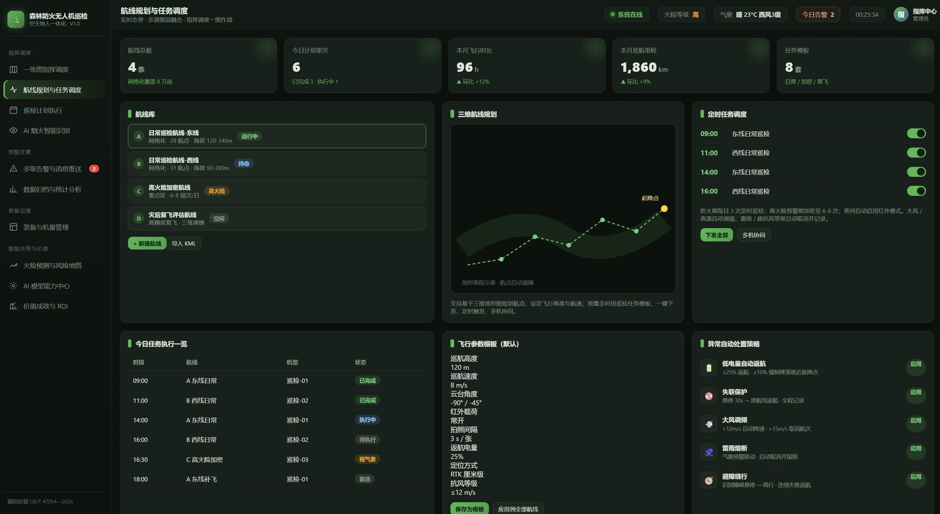The width and height of the screenshot is (940, 514).
Task: Click the pulse icon beside 航线规划与任务调度
Action: click(x=13, y=90)
